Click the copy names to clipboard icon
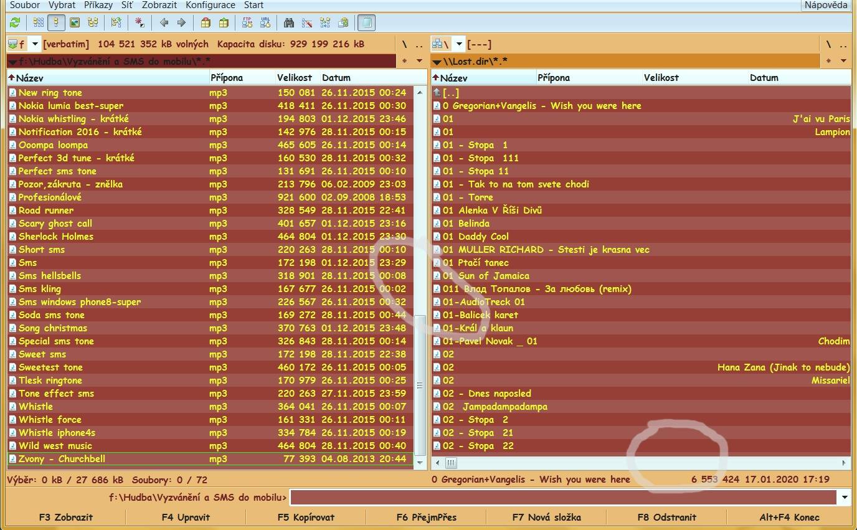This screenshot has height=530, width=857. 343,23
